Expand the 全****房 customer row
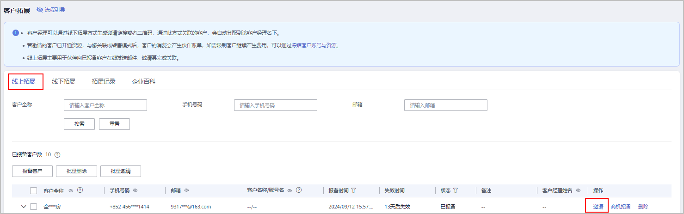The width and height of the screenshot is (684, 214). [24, 207]
